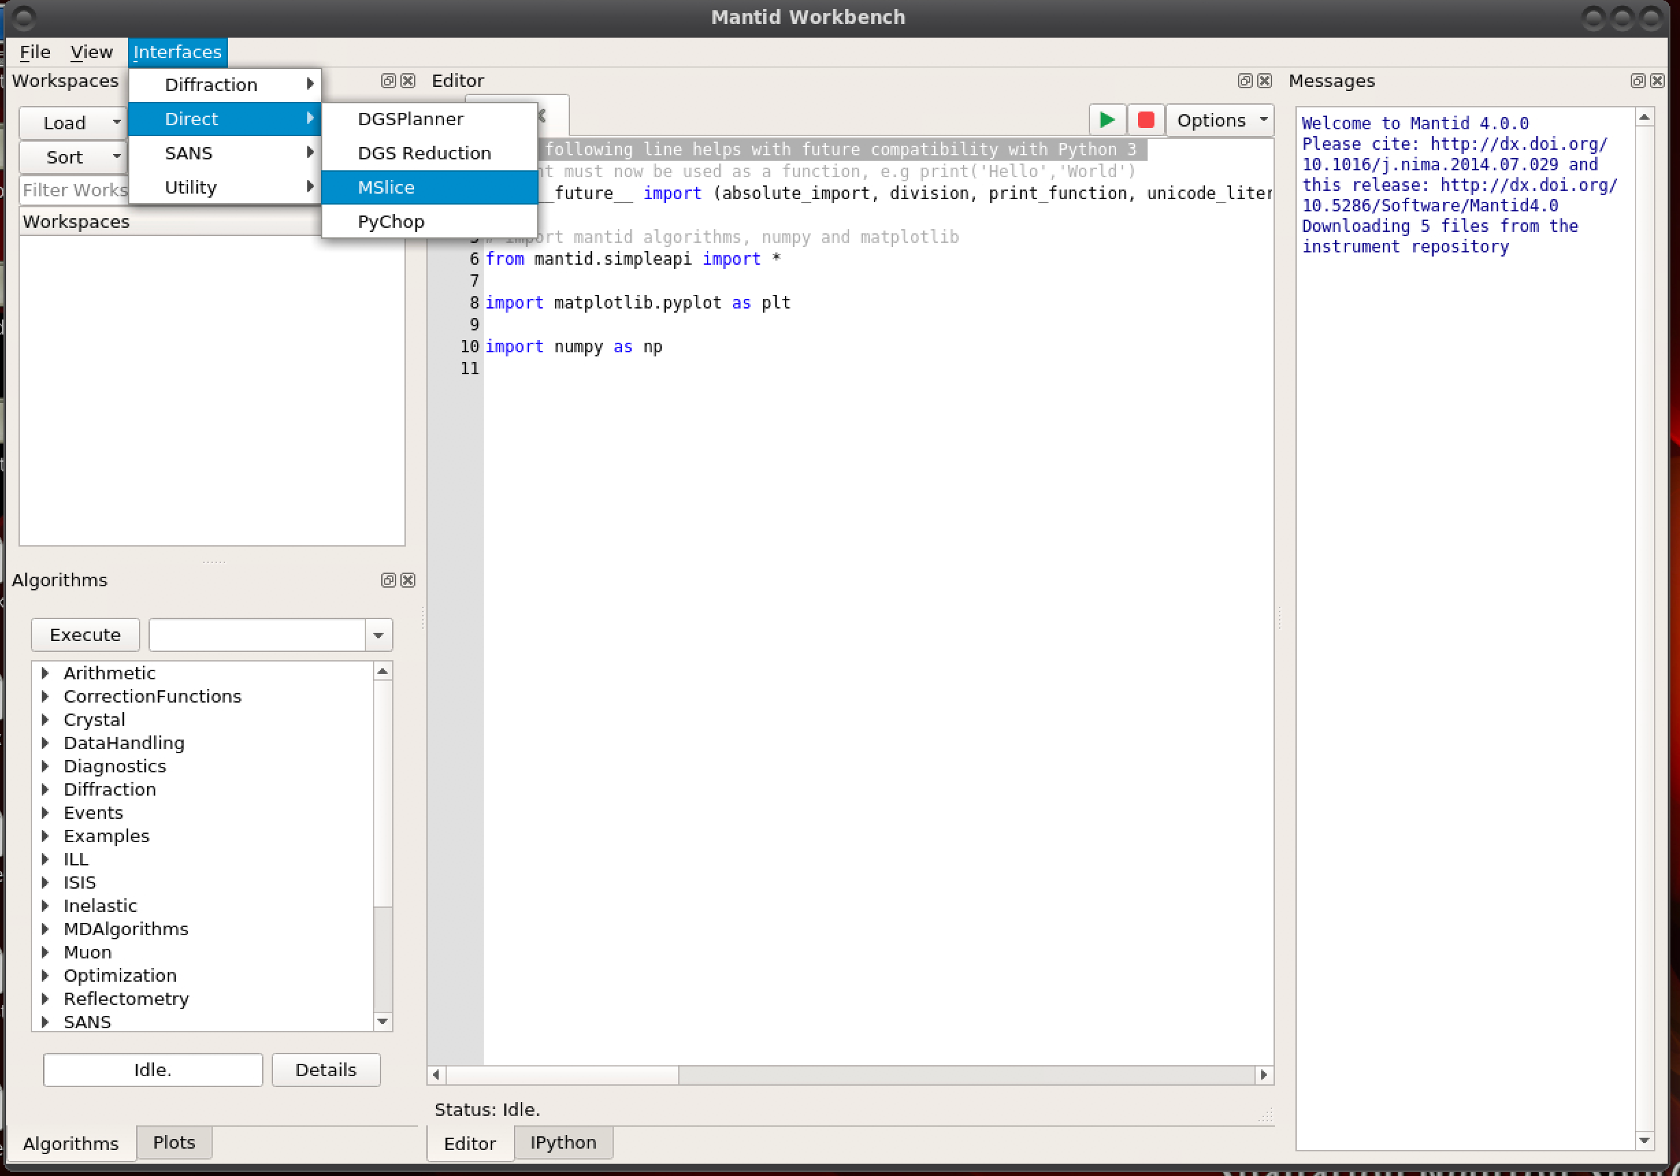Open the editor Options dropdown
The height and width of the screenshot is (1176, 1680).
(1219, 120)
